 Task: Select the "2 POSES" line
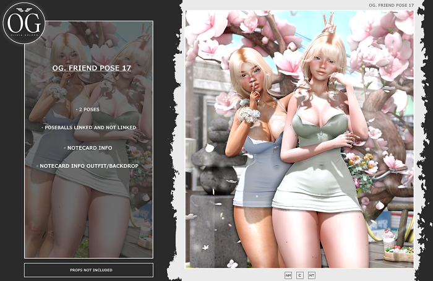click(89, 110)
